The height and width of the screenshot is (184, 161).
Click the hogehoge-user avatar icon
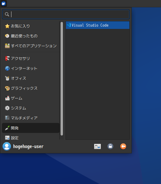[7, 146]
